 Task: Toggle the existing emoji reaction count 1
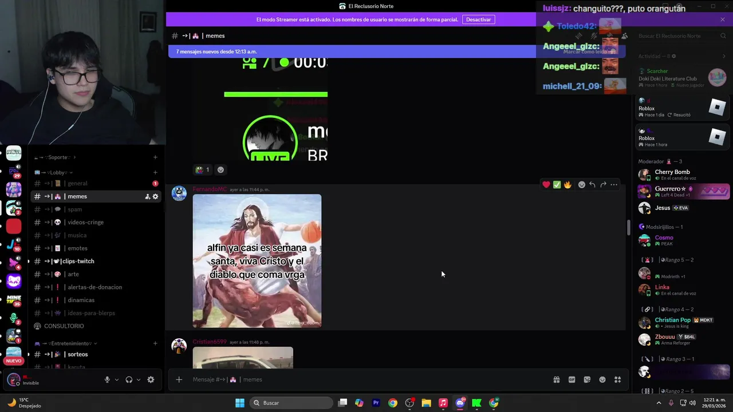202,169
